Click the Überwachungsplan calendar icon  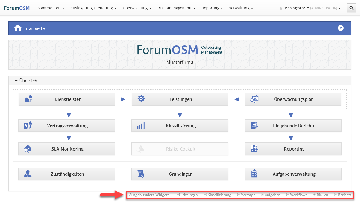254,99
